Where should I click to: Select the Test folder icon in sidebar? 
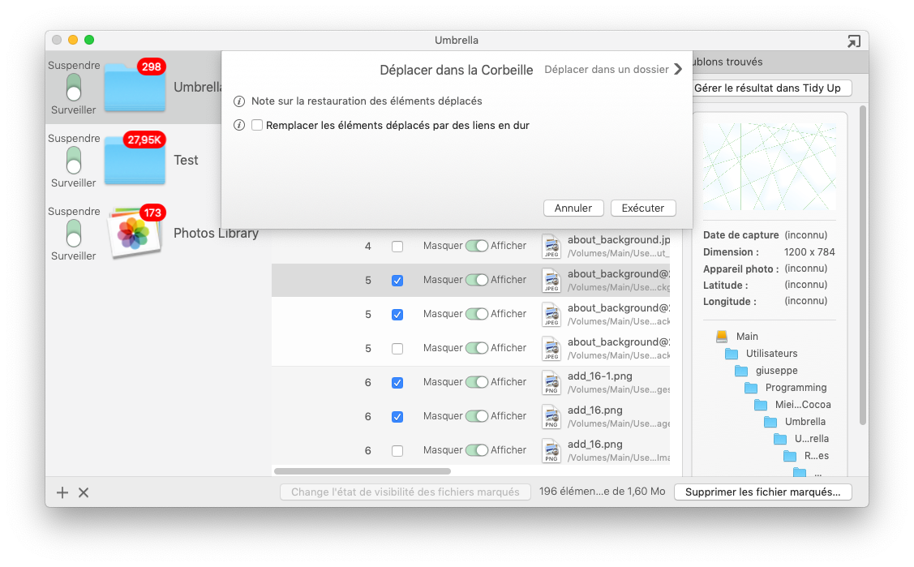(135, 161)
